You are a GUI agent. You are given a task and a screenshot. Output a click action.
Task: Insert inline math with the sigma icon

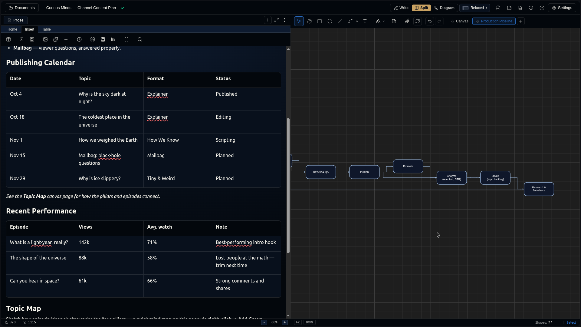[22, 39]
